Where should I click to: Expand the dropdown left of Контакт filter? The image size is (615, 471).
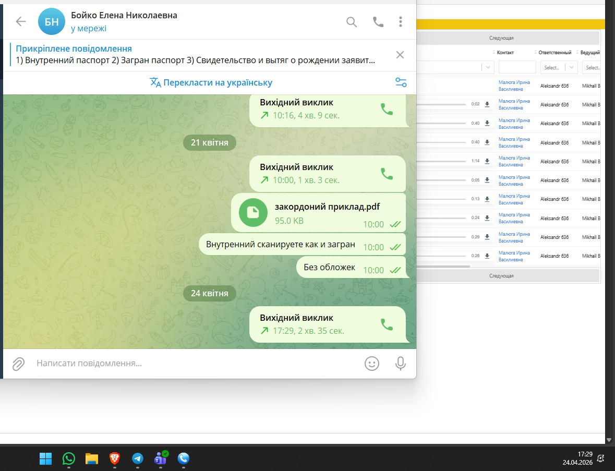pyautogui.click(x=488, y=67)
